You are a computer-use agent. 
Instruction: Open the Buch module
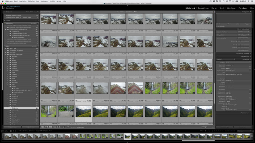pyautogui.click(x=222, y=8)
